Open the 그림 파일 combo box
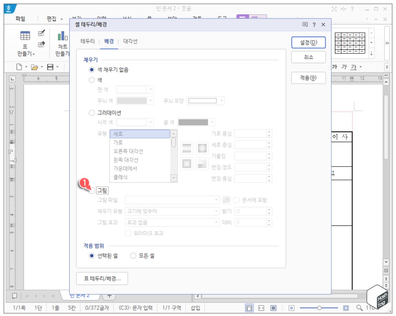The height and width of the screenshot is (316, 396). coord(172,200)
